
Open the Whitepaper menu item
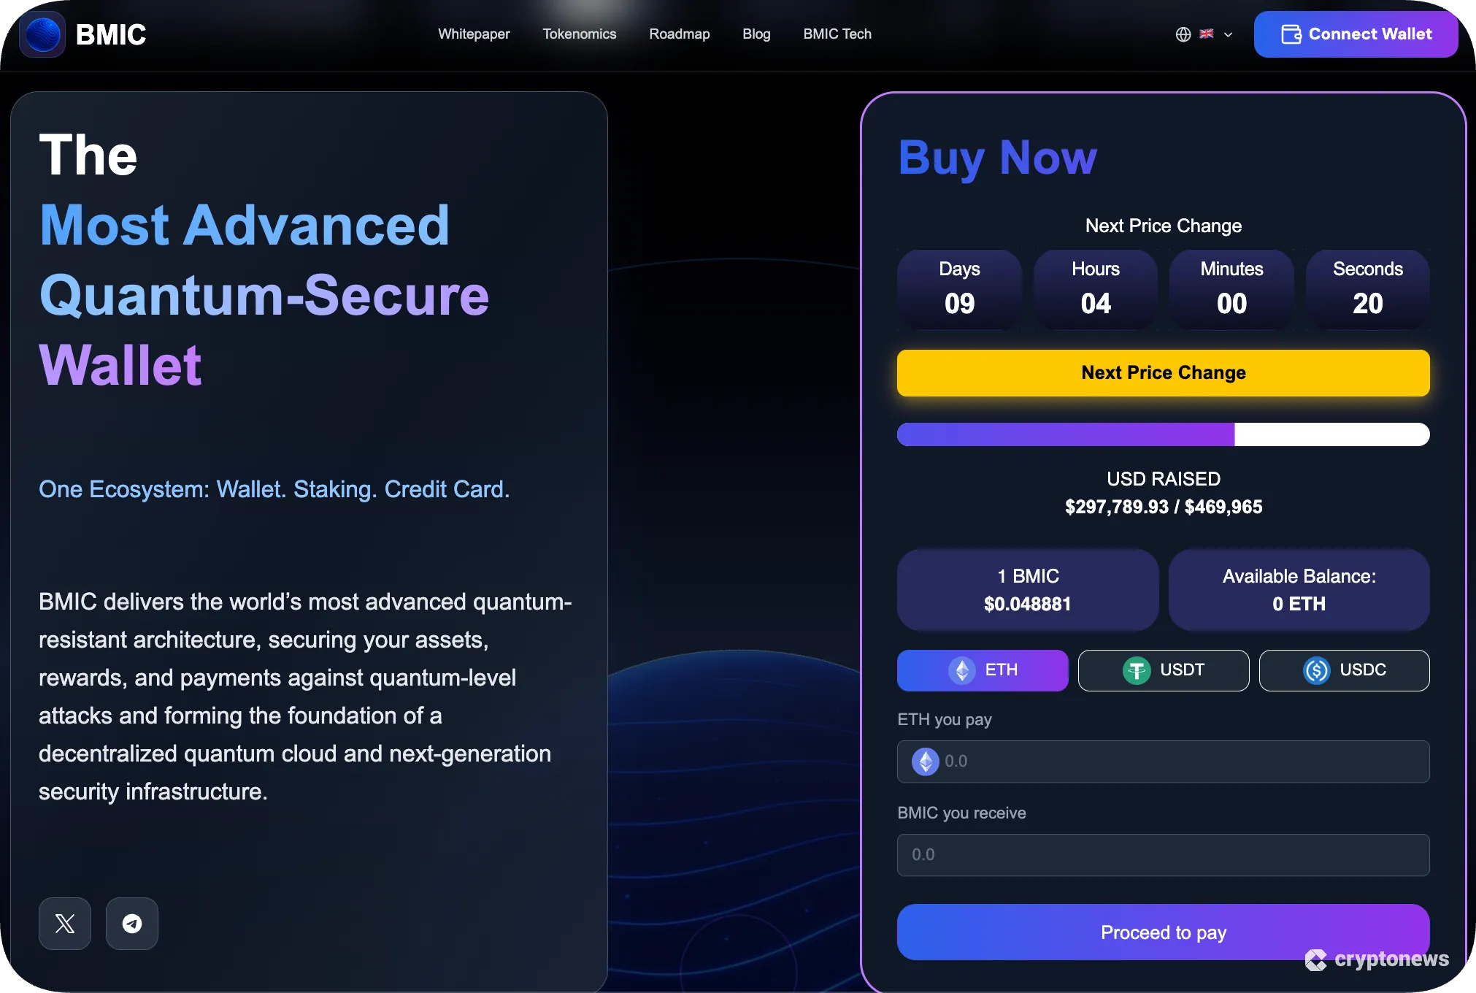pos(473,34)
